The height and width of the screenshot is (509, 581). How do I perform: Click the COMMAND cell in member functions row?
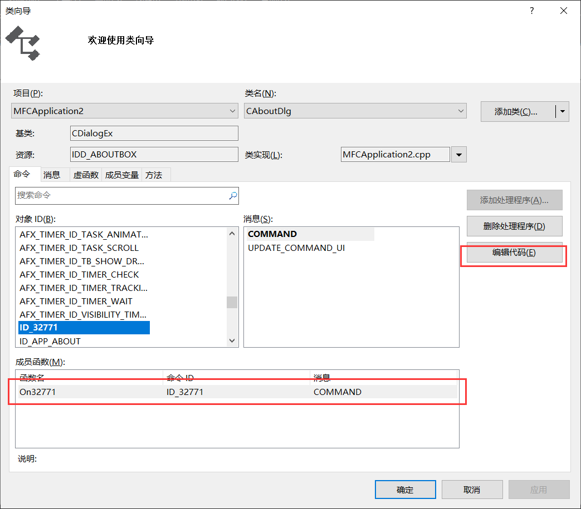338,392
